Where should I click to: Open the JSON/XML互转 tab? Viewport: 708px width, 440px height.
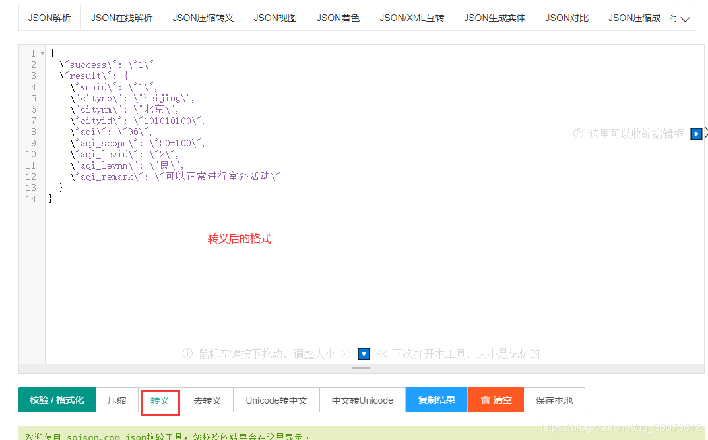coord(412,18)
